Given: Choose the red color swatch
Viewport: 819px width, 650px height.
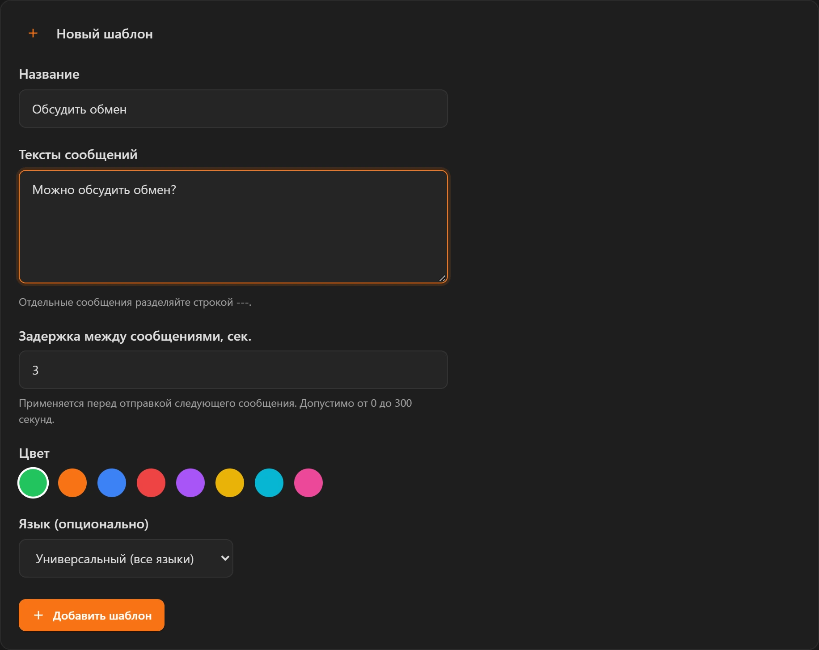Looking at the screenshot, I should (151, 483).
